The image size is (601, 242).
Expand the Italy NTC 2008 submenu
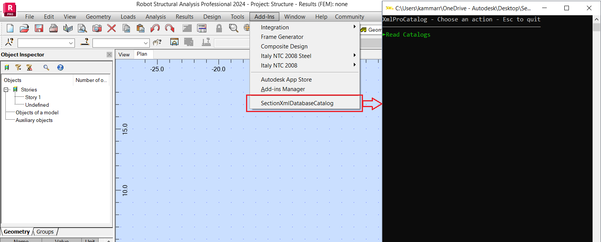tap(355, 65)
